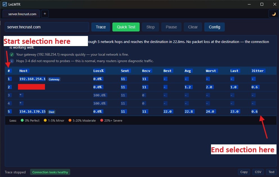Click the green 0% Perfect legend dot

(22, 121)
